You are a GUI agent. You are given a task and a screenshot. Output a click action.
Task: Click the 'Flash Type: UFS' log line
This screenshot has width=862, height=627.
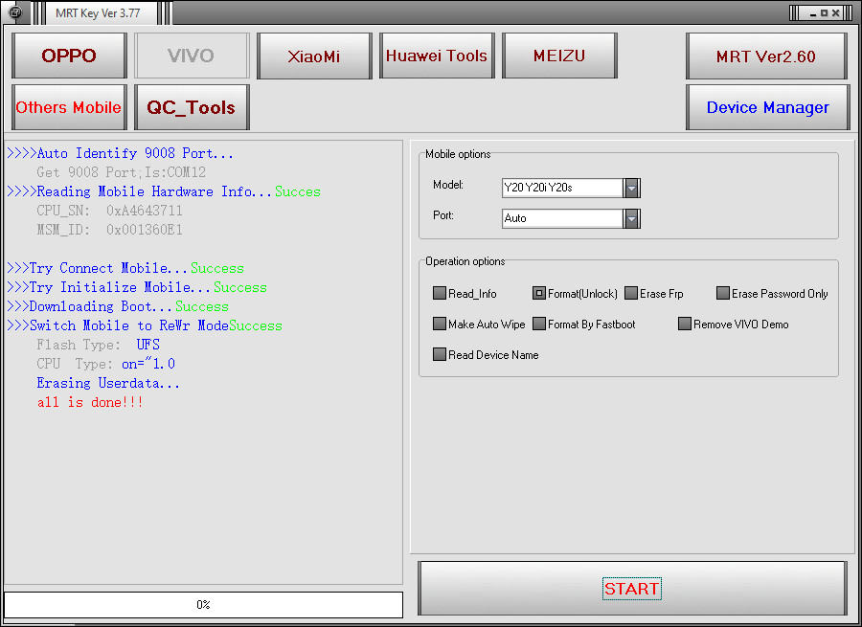pos(98,345)
